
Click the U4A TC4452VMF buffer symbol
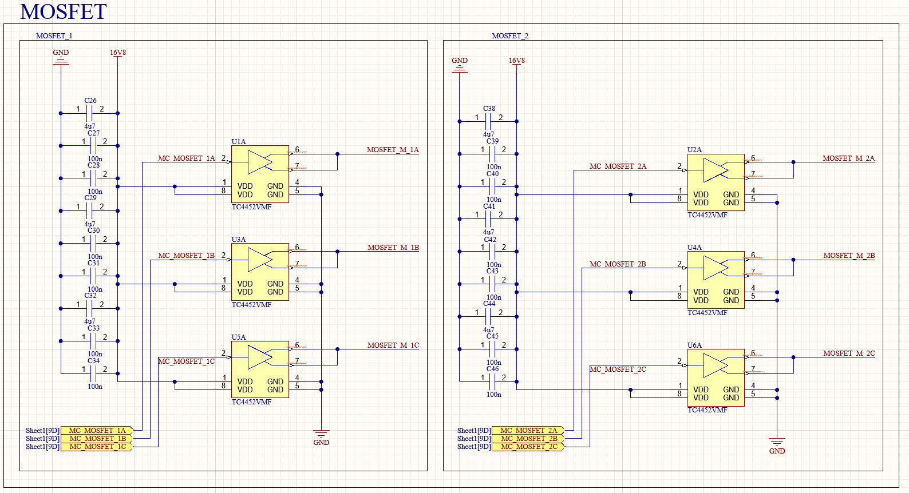click(x=716, y=280)
